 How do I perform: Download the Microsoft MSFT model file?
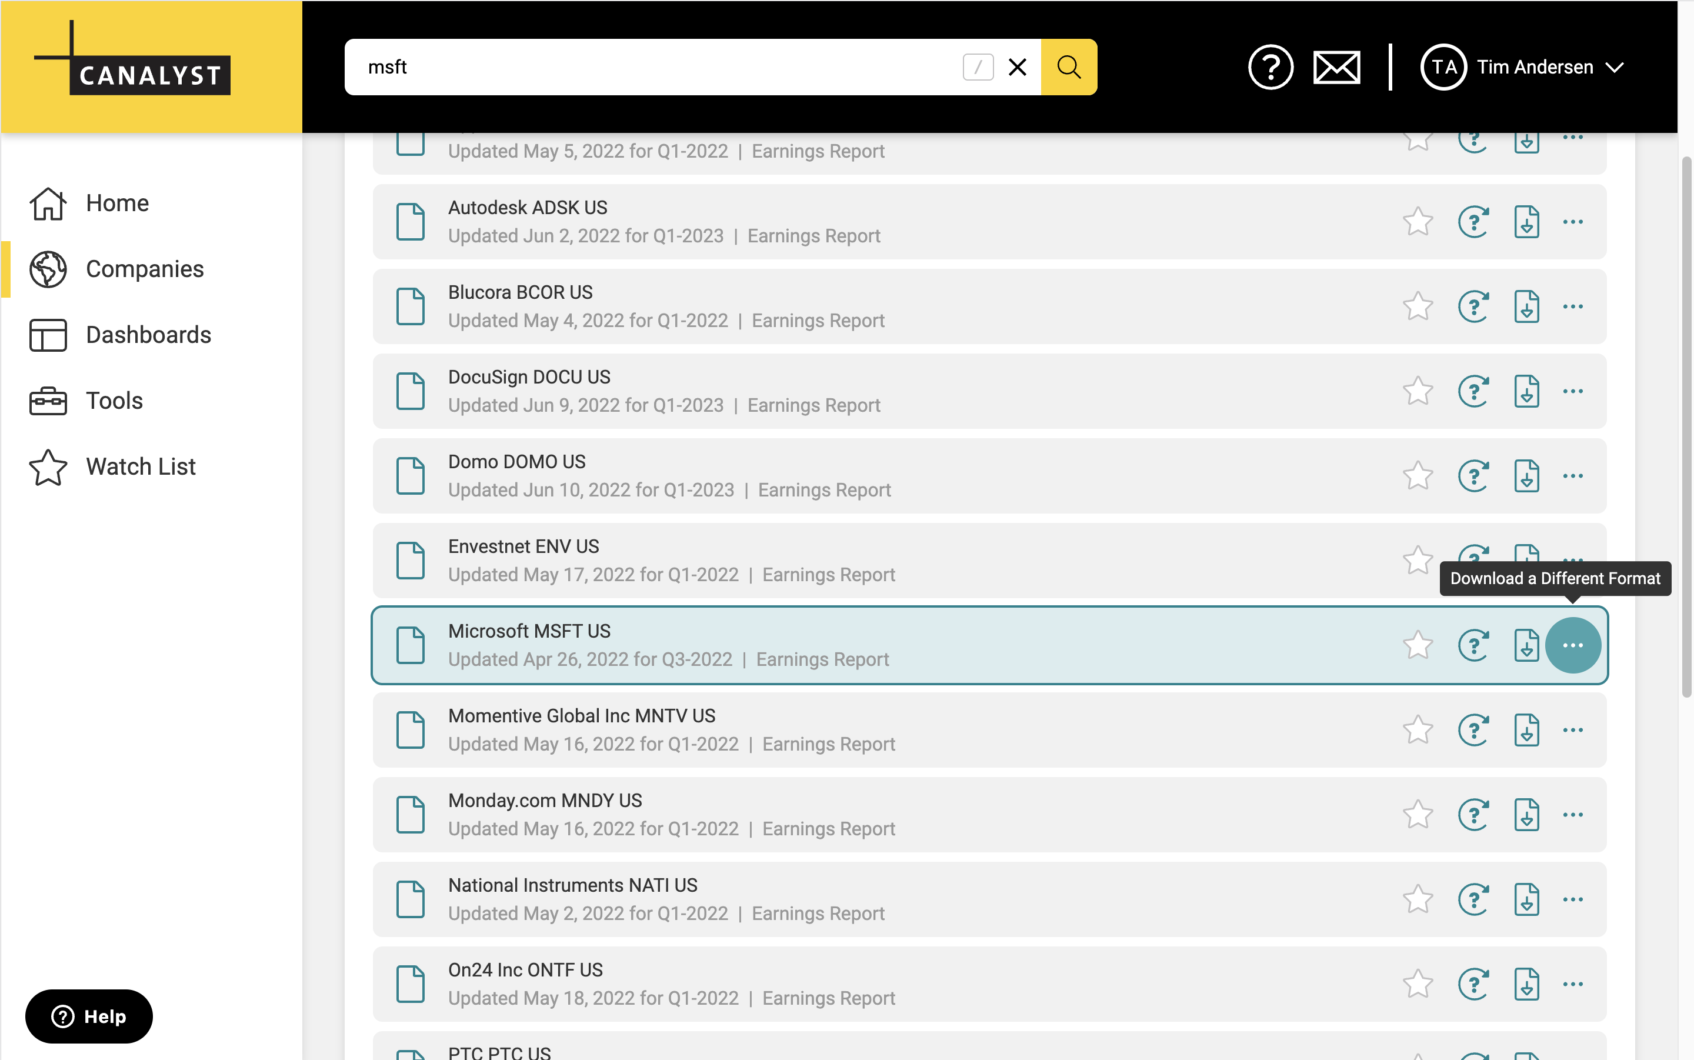(x=1526, y=645)
